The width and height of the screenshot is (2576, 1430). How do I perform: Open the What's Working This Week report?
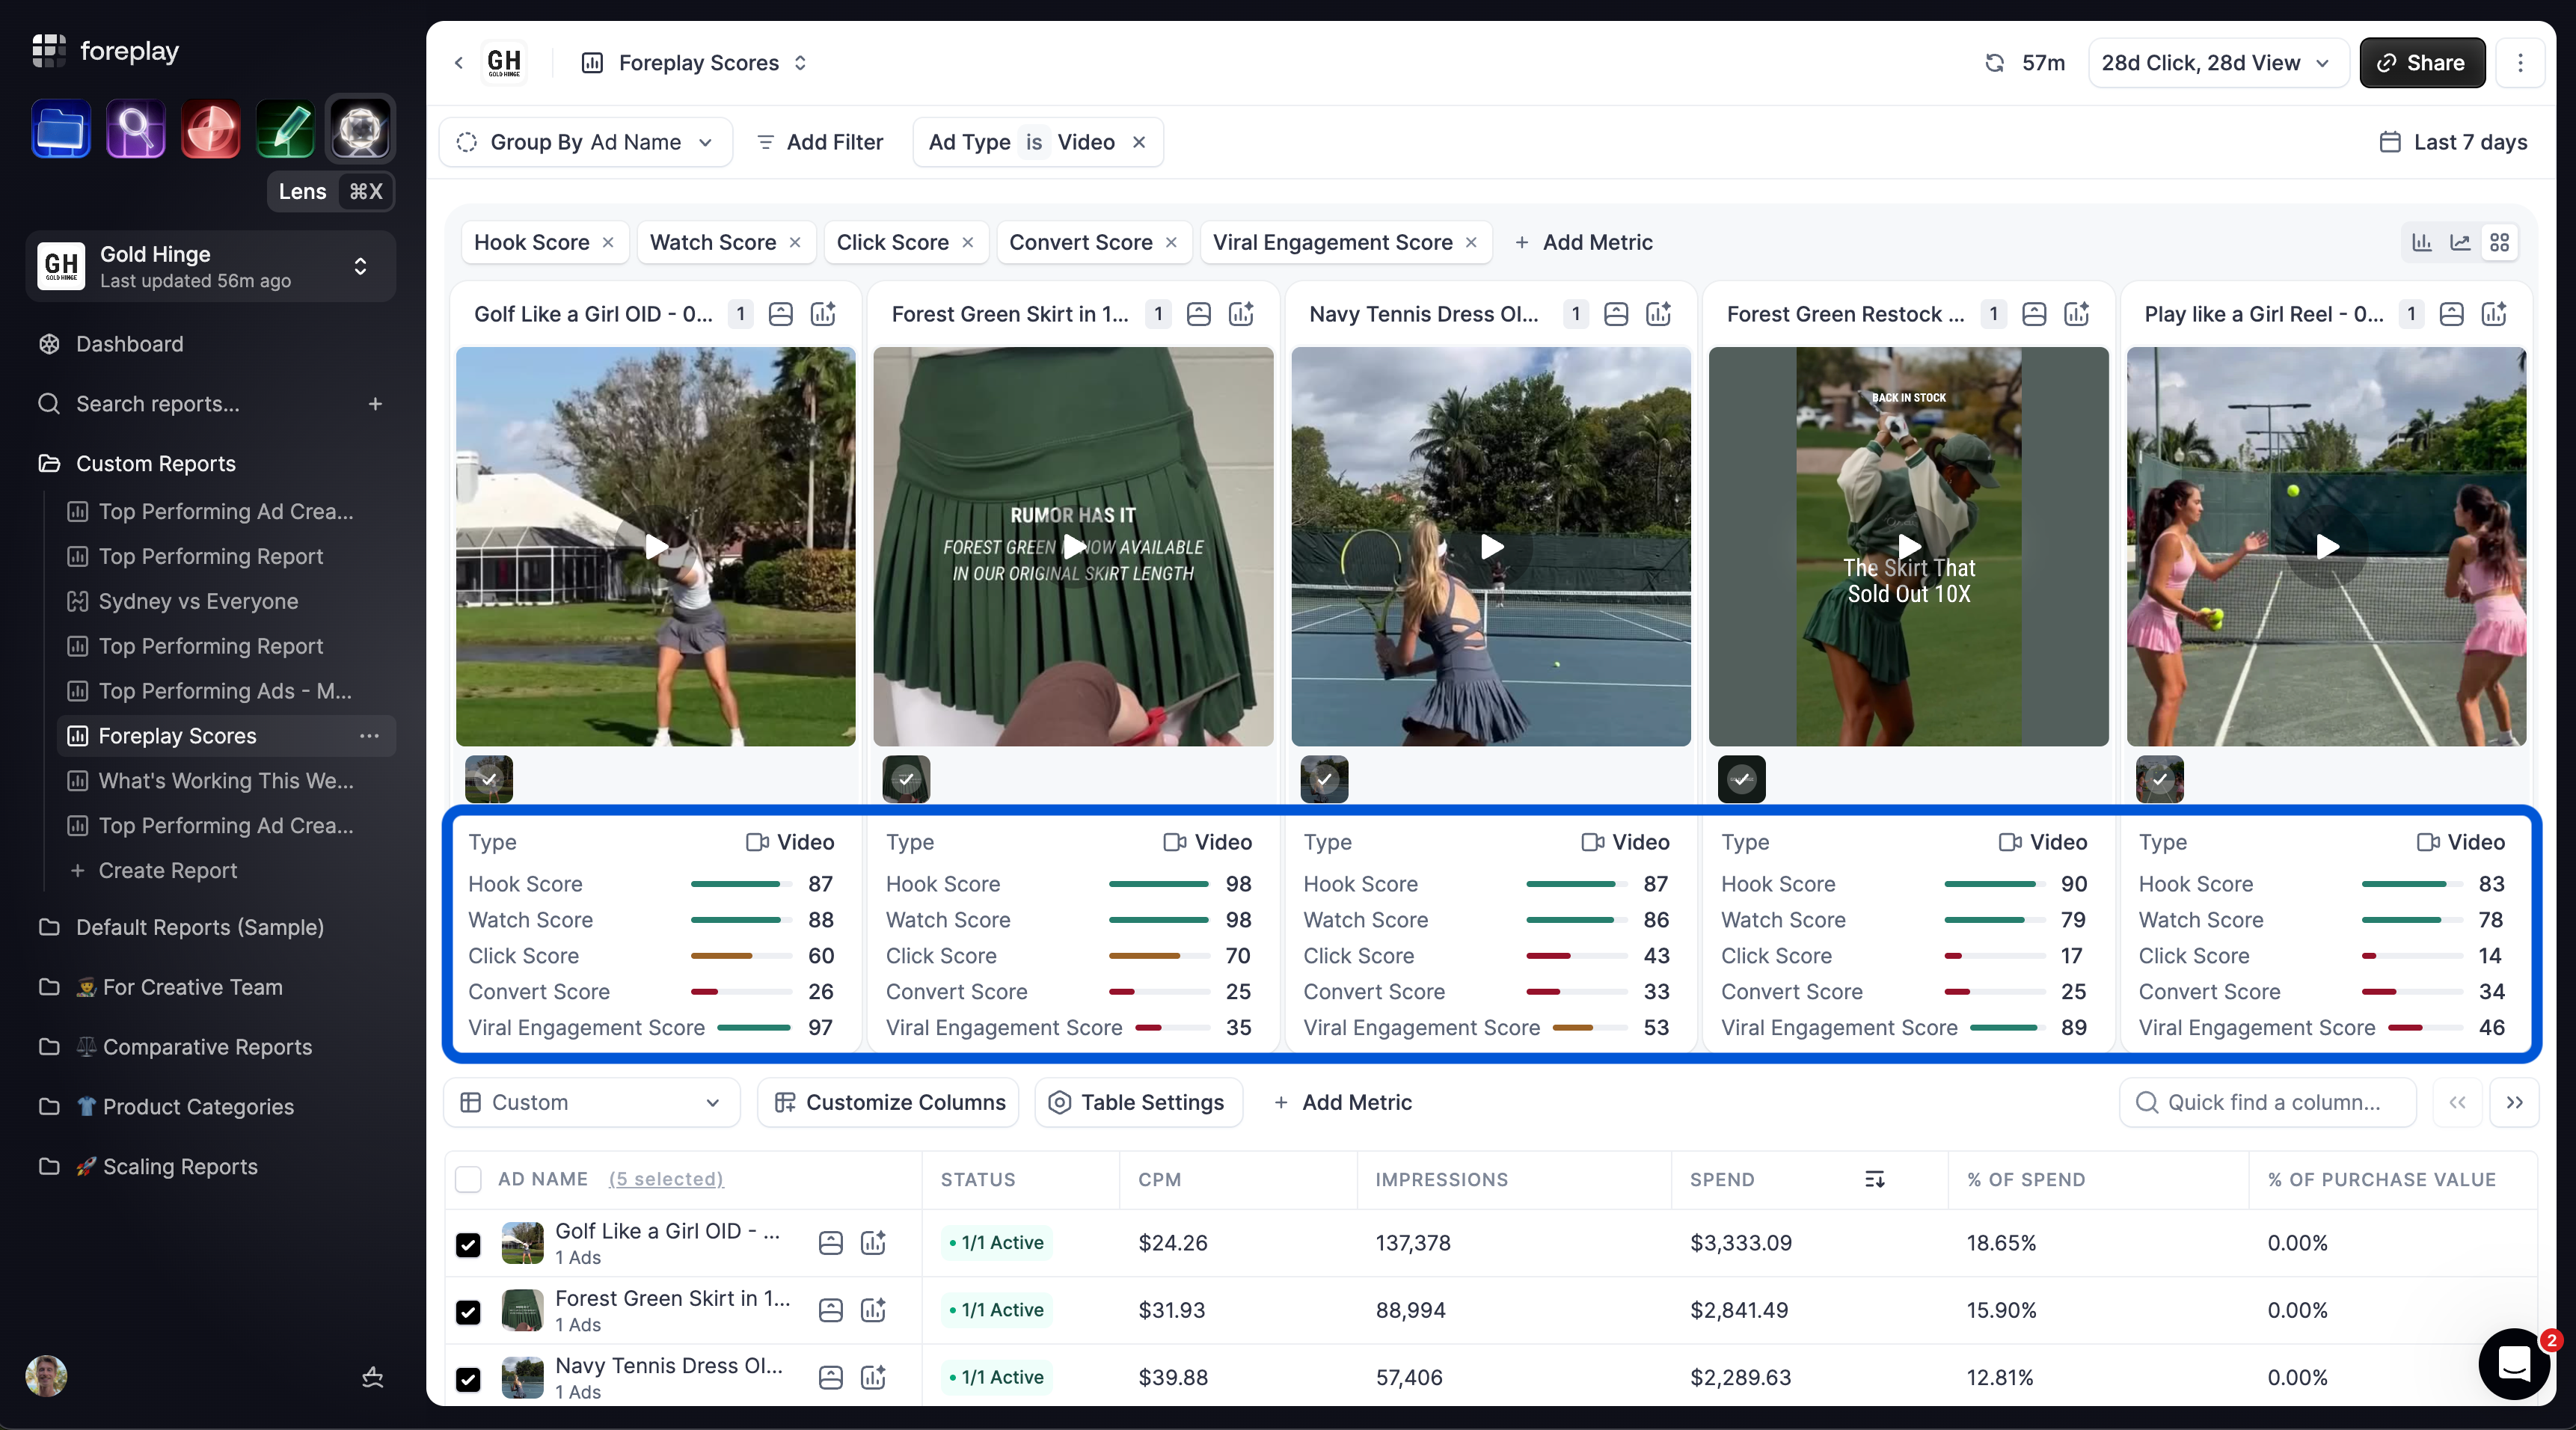tap(226, 781)
